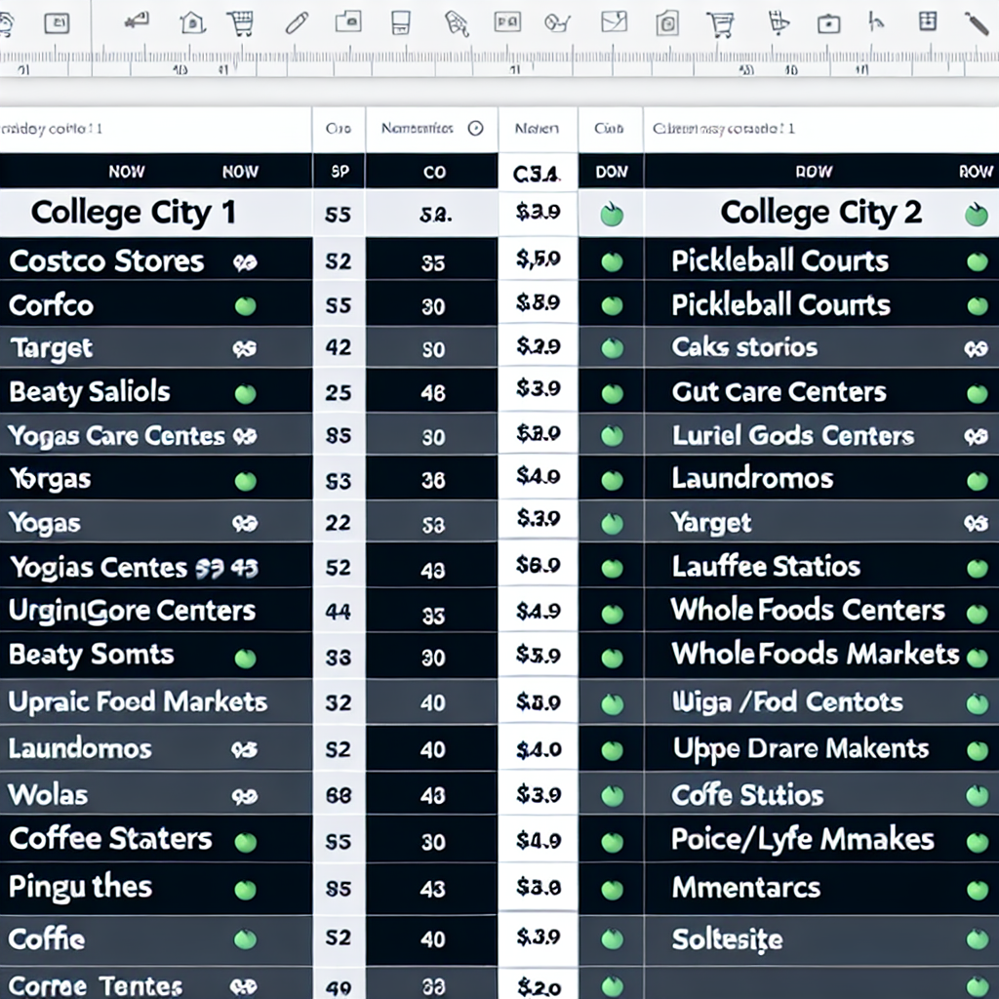The image size is (999, 999).
Task: Click the camera icon in the toolbar
Action: pyautogui.click(x=828, y=23)
